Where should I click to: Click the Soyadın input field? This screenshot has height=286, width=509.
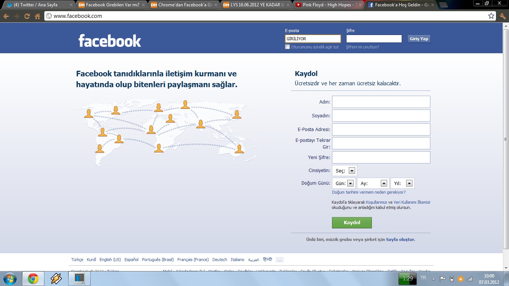(381, 115)
